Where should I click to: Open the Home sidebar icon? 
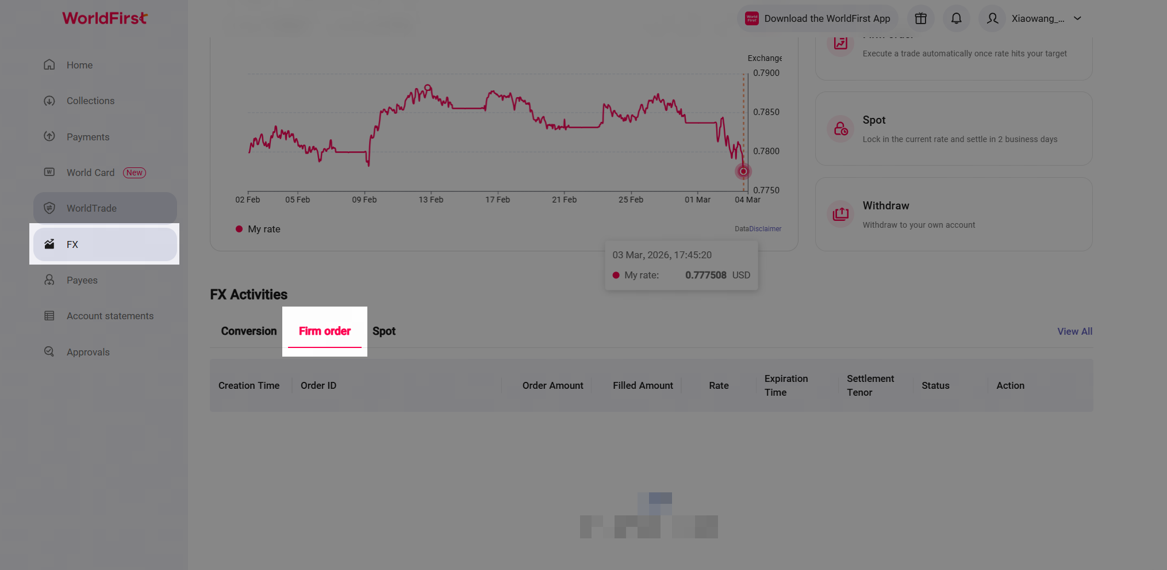[49, 64]
